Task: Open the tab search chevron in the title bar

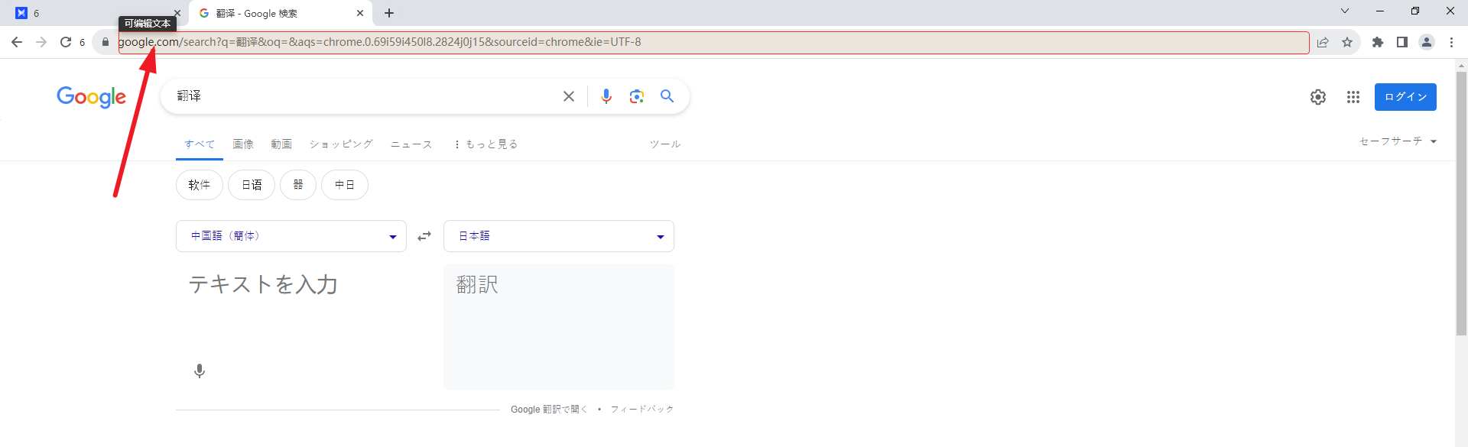Action: pos(1345,11)
